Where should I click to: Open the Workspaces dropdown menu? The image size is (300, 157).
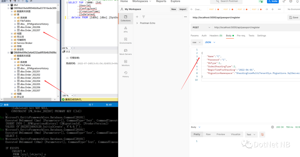coord(142,1)
